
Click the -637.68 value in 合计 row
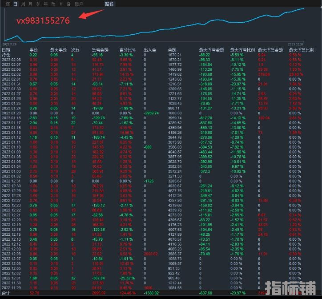tap(206, 293)
